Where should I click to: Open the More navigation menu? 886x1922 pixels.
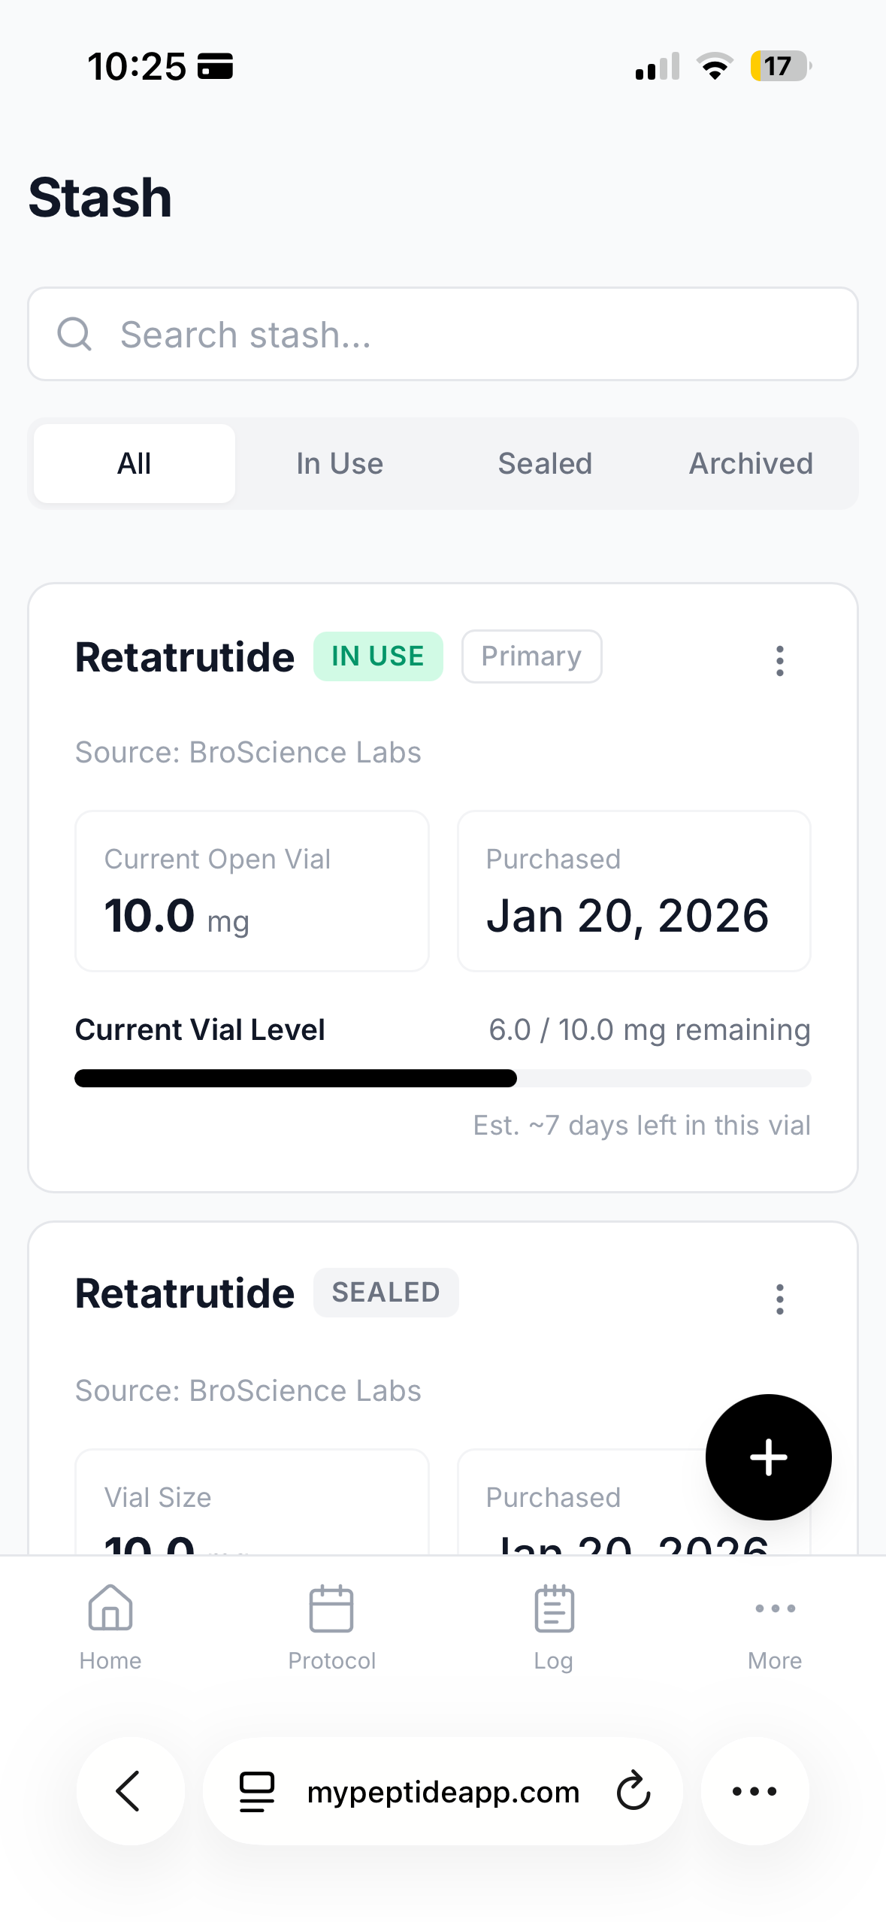pos(775,1608)
